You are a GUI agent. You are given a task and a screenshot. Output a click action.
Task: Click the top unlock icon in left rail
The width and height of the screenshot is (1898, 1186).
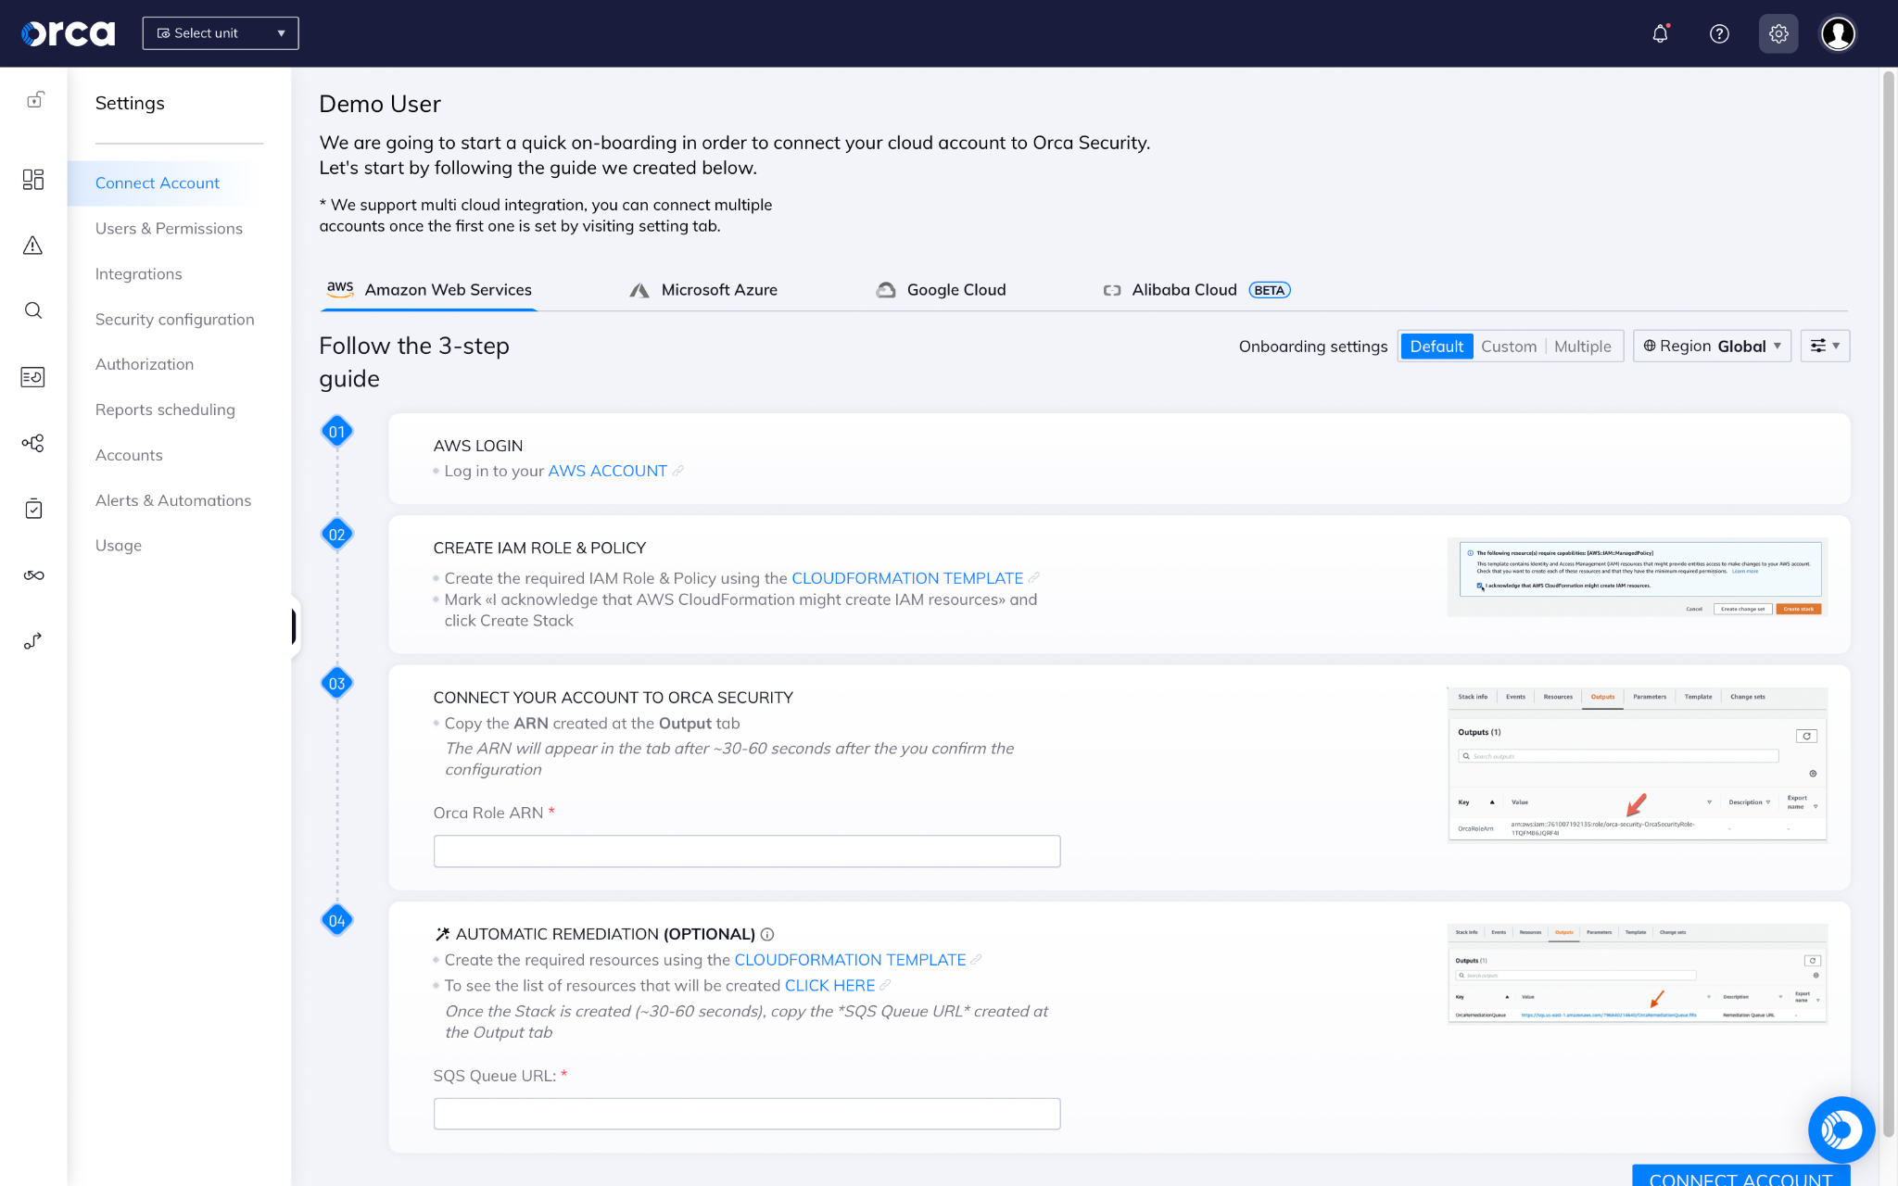point(35,99)
